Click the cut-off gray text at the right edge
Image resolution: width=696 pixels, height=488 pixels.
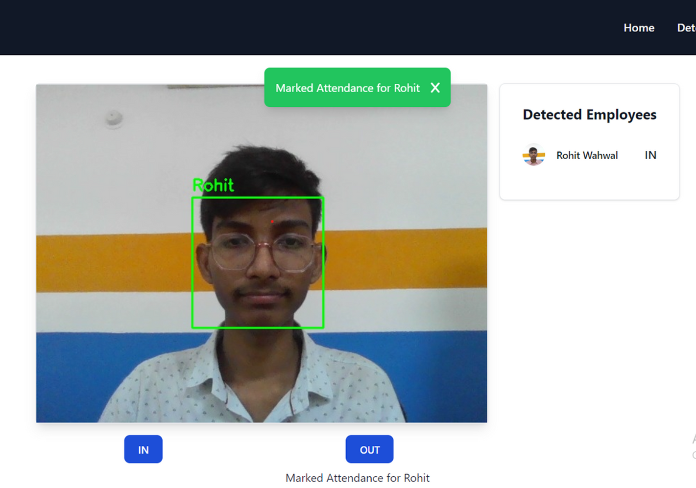pos(693,446)
